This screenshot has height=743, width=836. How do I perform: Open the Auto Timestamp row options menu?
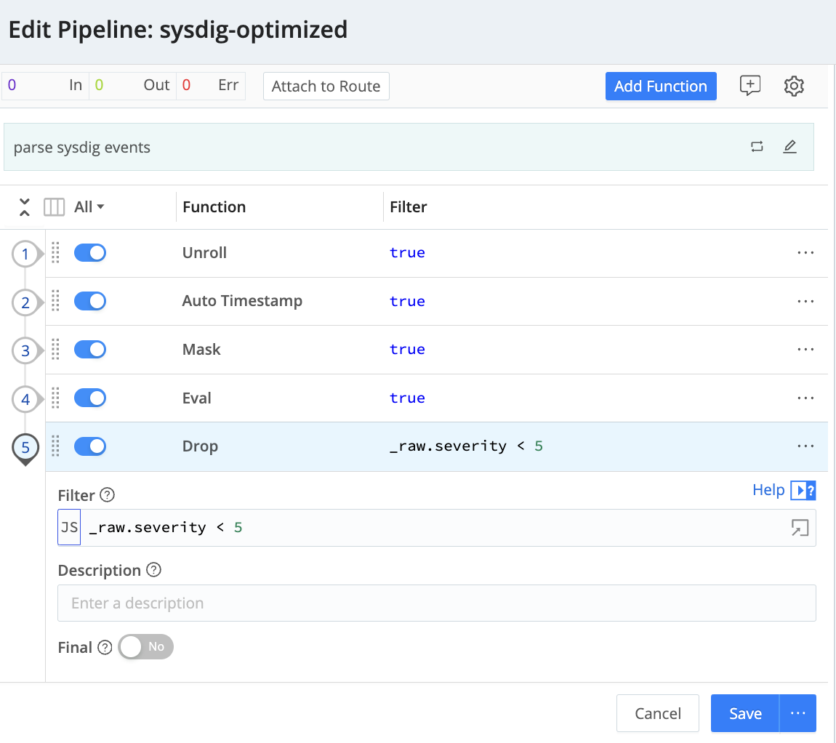[x=805, y=302]
